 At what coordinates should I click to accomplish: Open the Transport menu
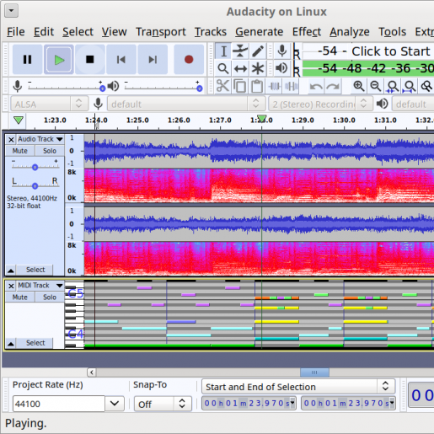point(161,32)
